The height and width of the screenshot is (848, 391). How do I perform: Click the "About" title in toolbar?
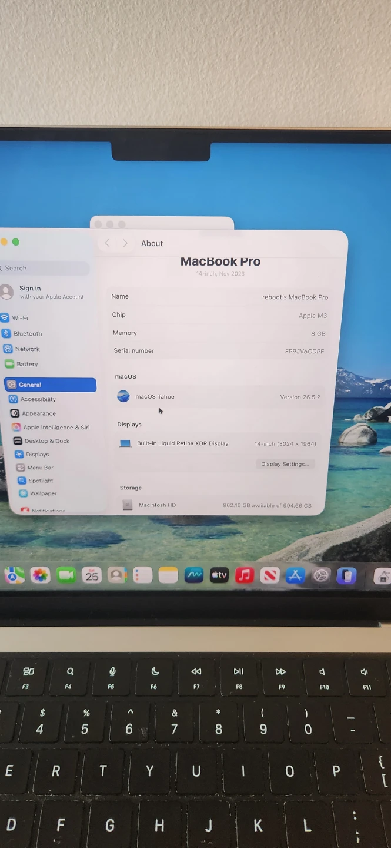(152, 243)
